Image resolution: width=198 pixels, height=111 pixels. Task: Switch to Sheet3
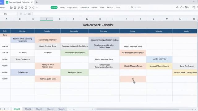point(39,109)
